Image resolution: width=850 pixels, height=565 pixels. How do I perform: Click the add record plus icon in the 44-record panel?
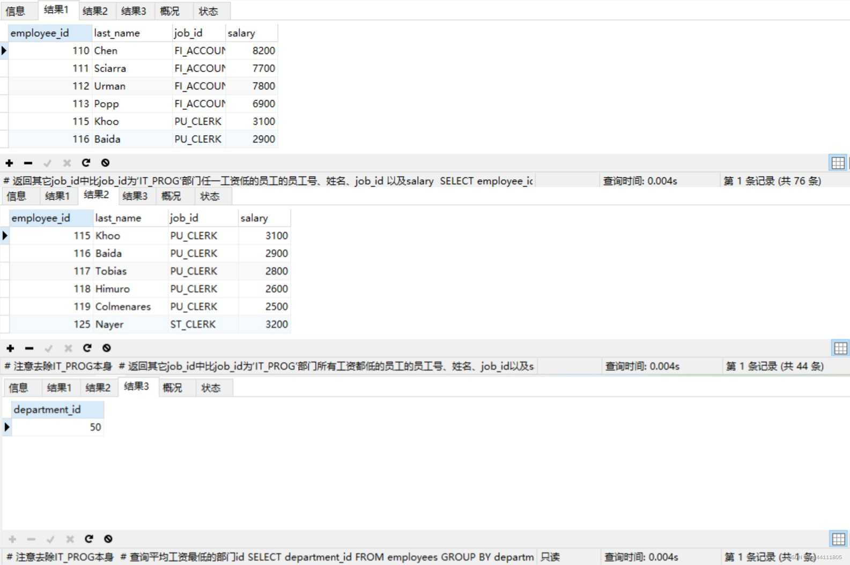10,348
